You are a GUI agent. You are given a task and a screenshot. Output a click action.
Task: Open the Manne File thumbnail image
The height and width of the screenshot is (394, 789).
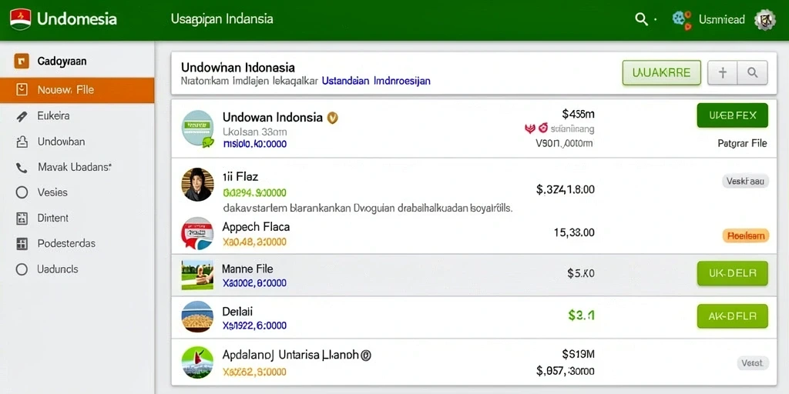197,275
